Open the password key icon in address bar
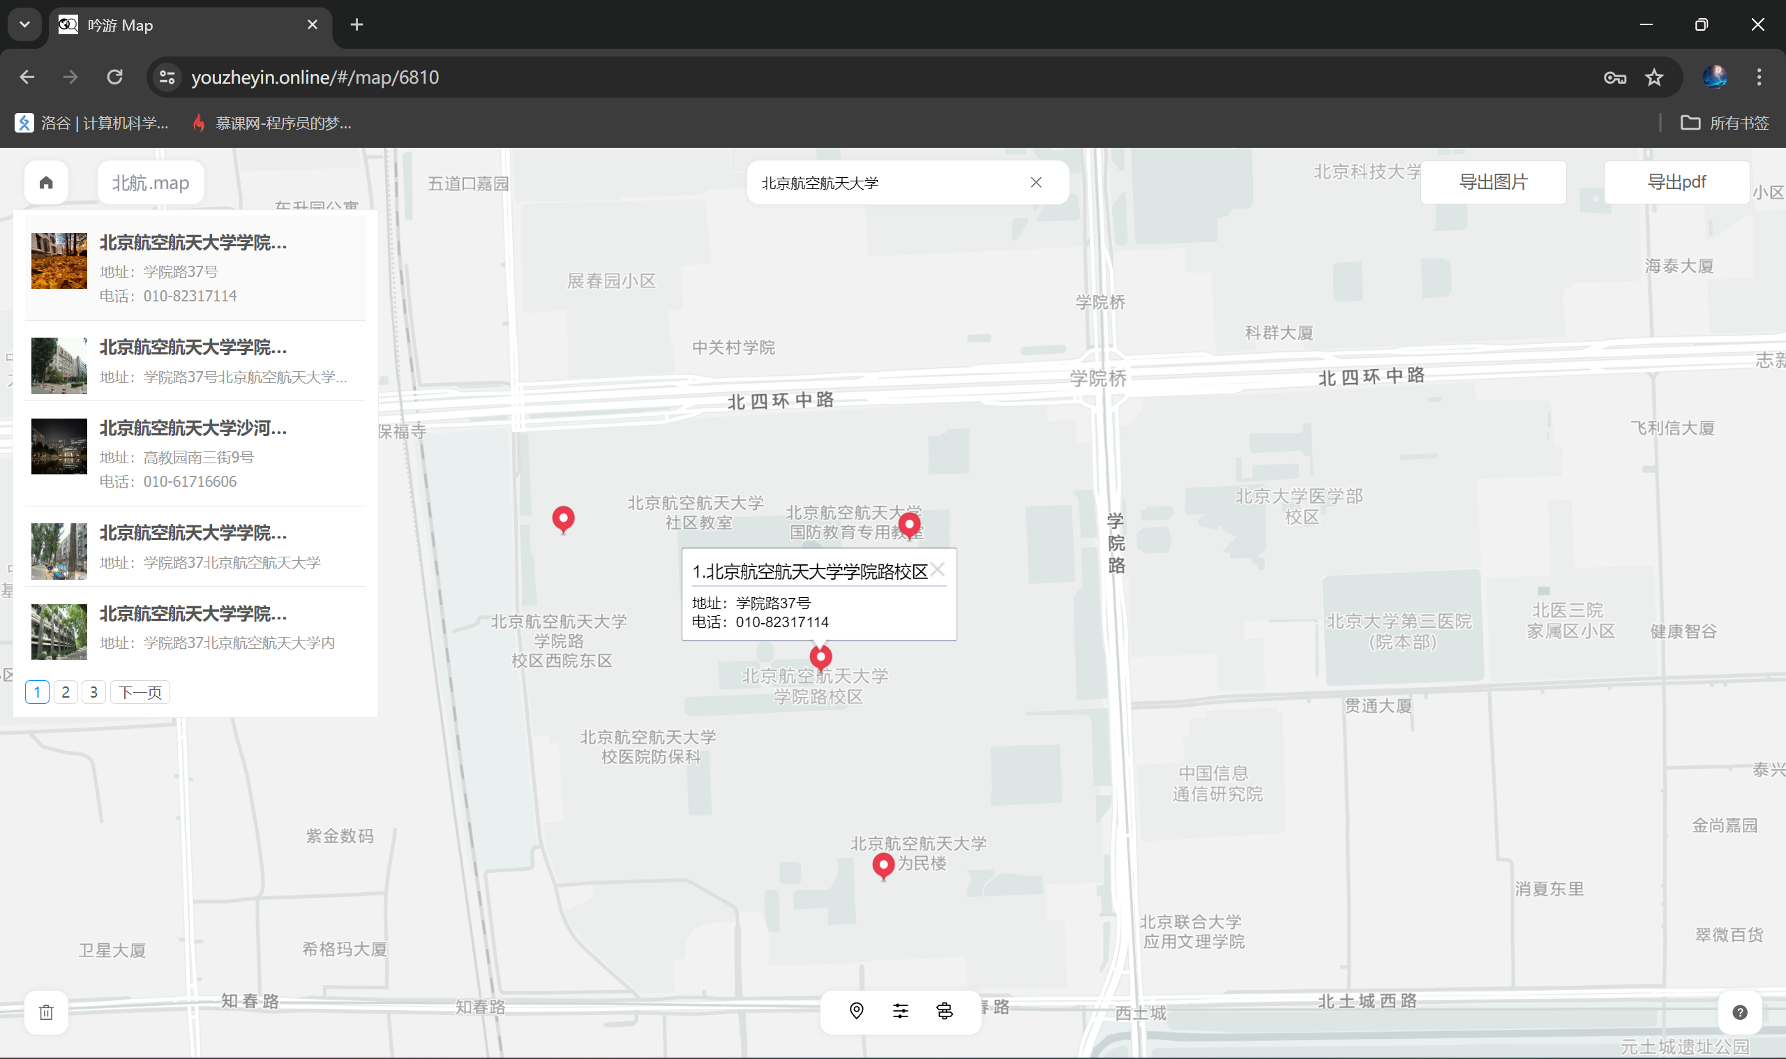Image resolution: width=1786 pixels, height=1059 pixels. [1615, 77]
